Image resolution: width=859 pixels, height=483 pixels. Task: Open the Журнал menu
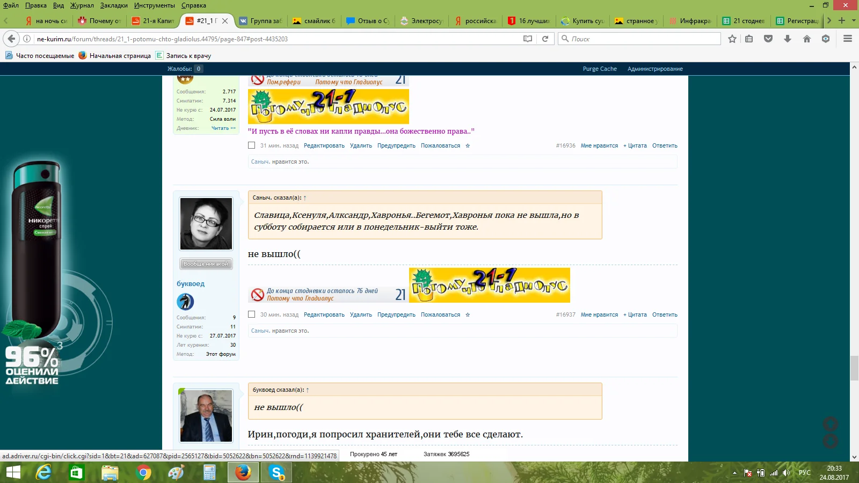click(82, 5)
